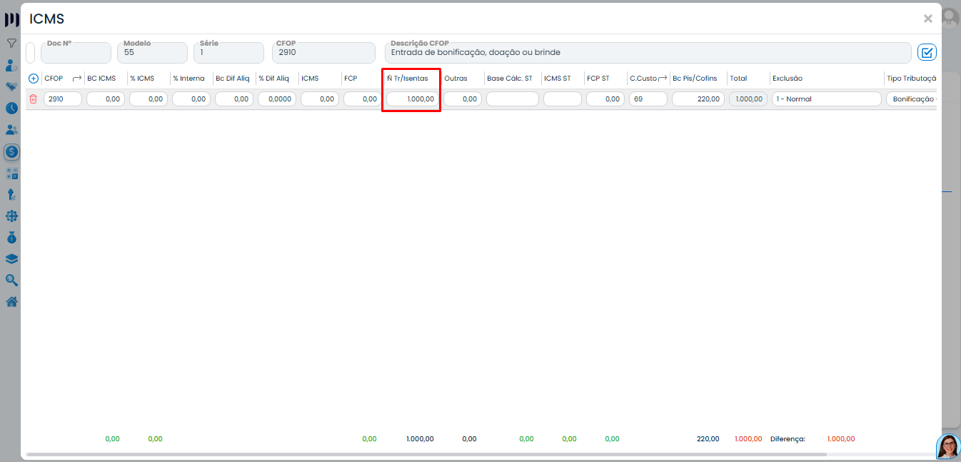Click the C.Custo field containing 69
This screenshot has height=462, width=961.
click(648, 99)
